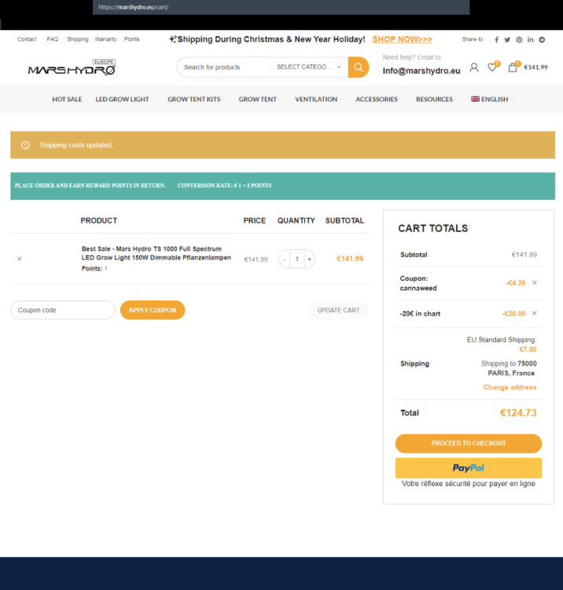Click the product subtotal €141.99 in table
563x590 pixels.
tap(350, 259)
